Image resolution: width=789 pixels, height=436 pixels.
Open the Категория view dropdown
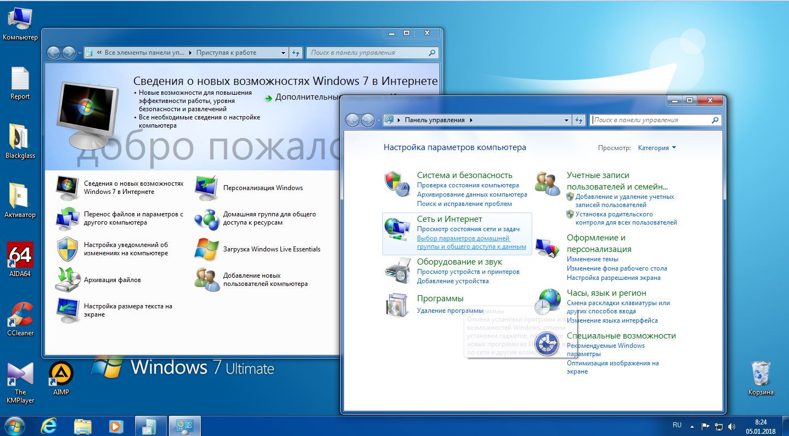[x=657, y=148]
